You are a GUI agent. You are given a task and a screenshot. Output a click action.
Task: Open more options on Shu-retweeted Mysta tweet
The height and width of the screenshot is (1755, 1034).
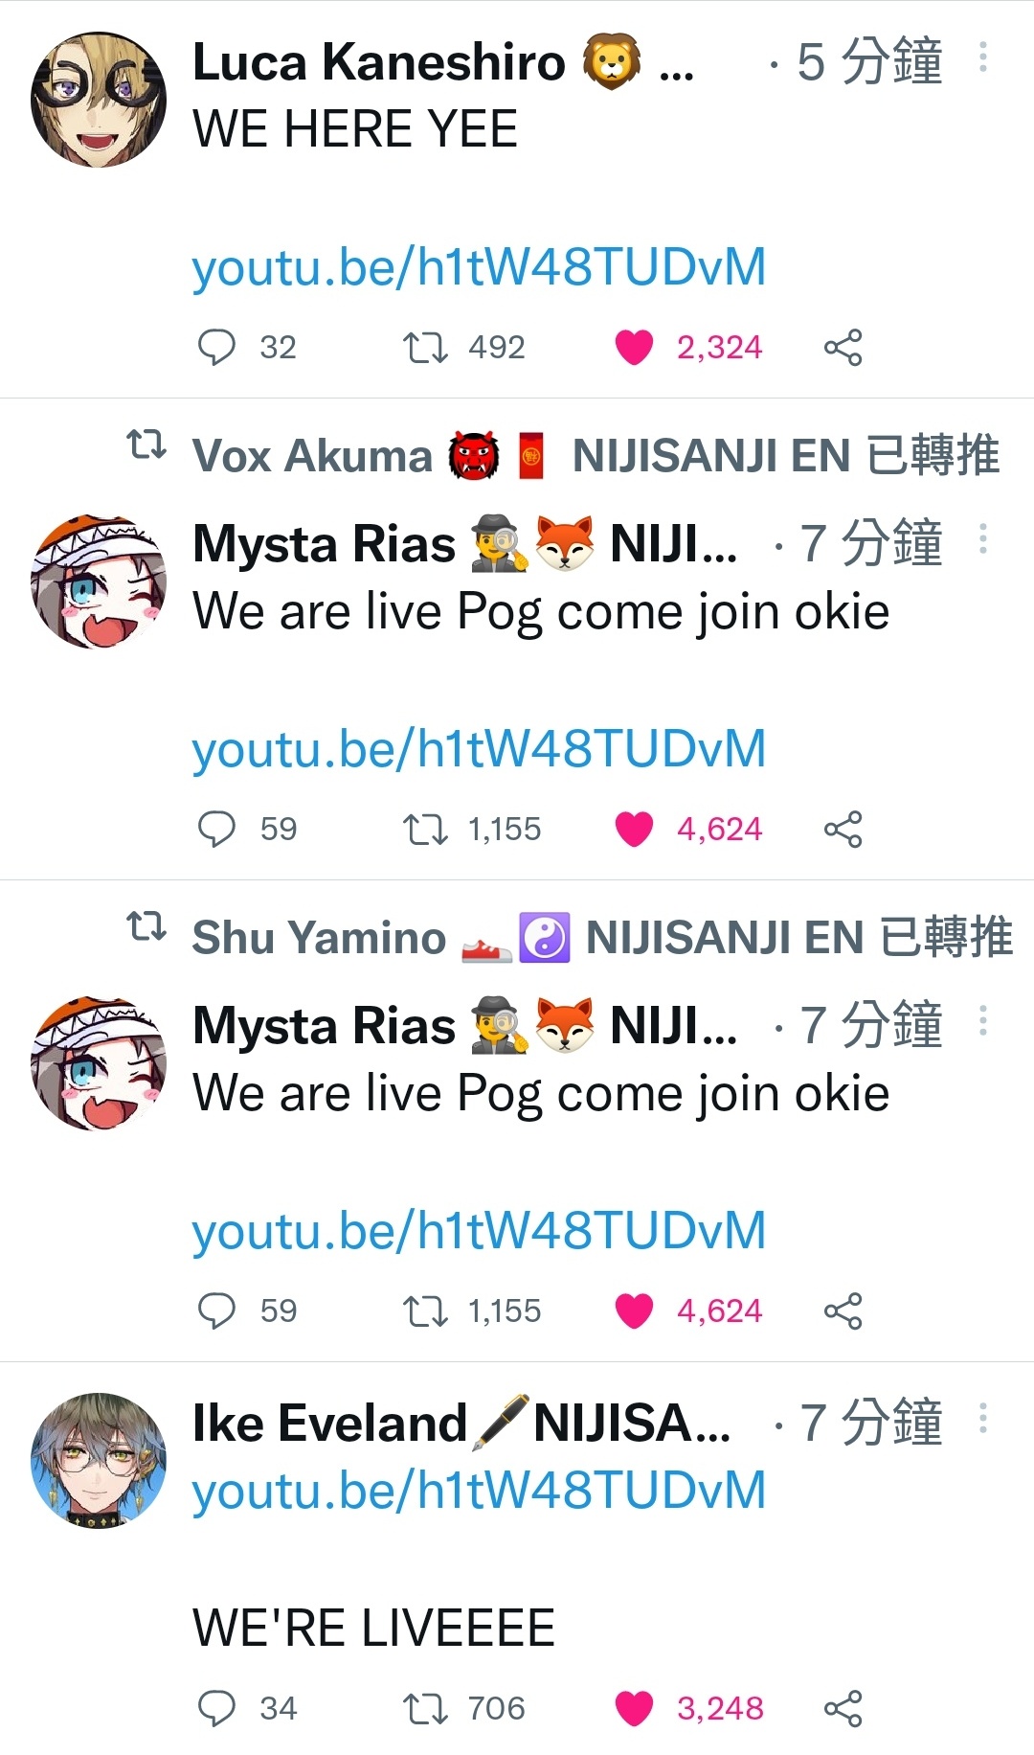tap(983, 1021)
